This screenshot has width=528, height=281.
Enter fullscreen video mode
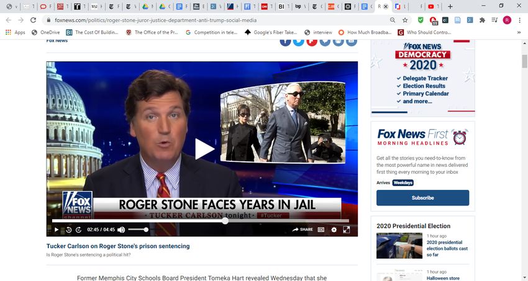coord(346,230)
